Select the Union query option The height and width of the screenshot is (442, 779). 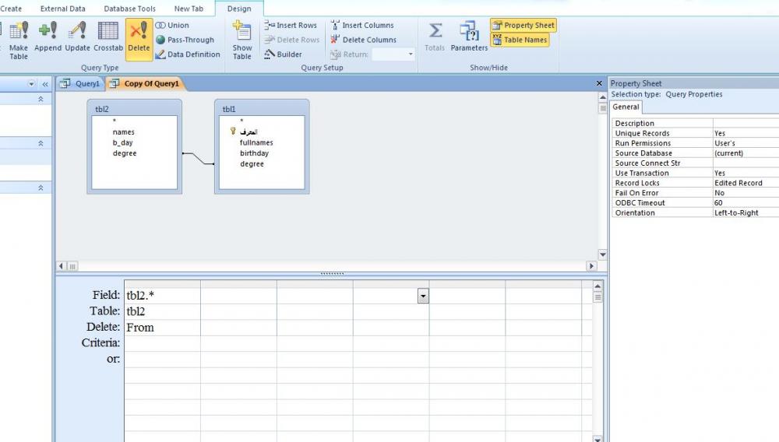pos(172,25)
